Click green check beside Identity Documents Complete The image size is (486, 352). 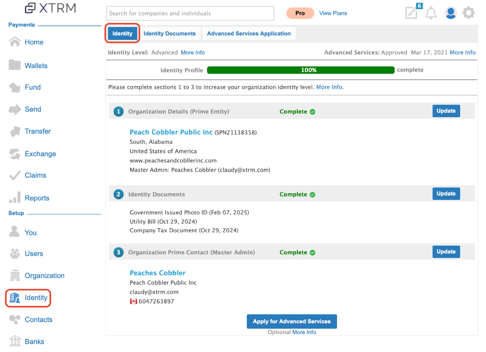tap(312, 194)
